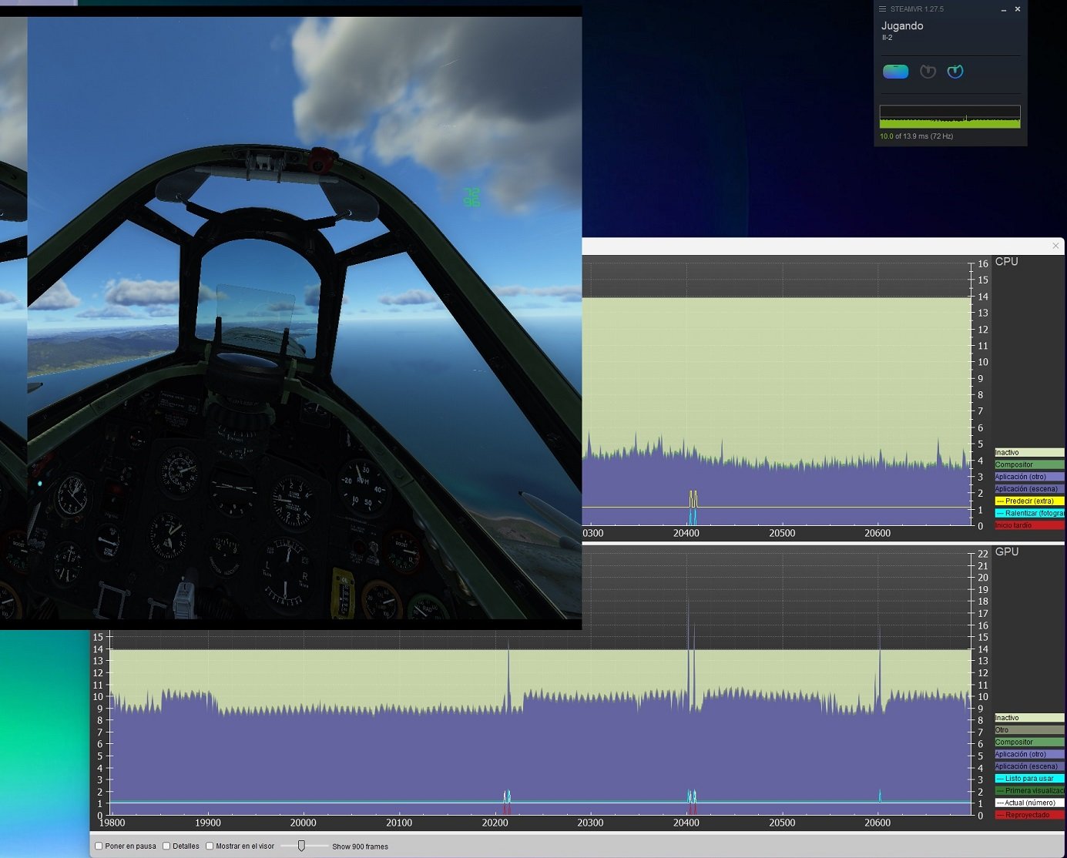1067x858 pixels.
Task: Click GPU legend 'Aplicación (otro)' swatch
Action: pyautogui.click(x=1029, y=754)
